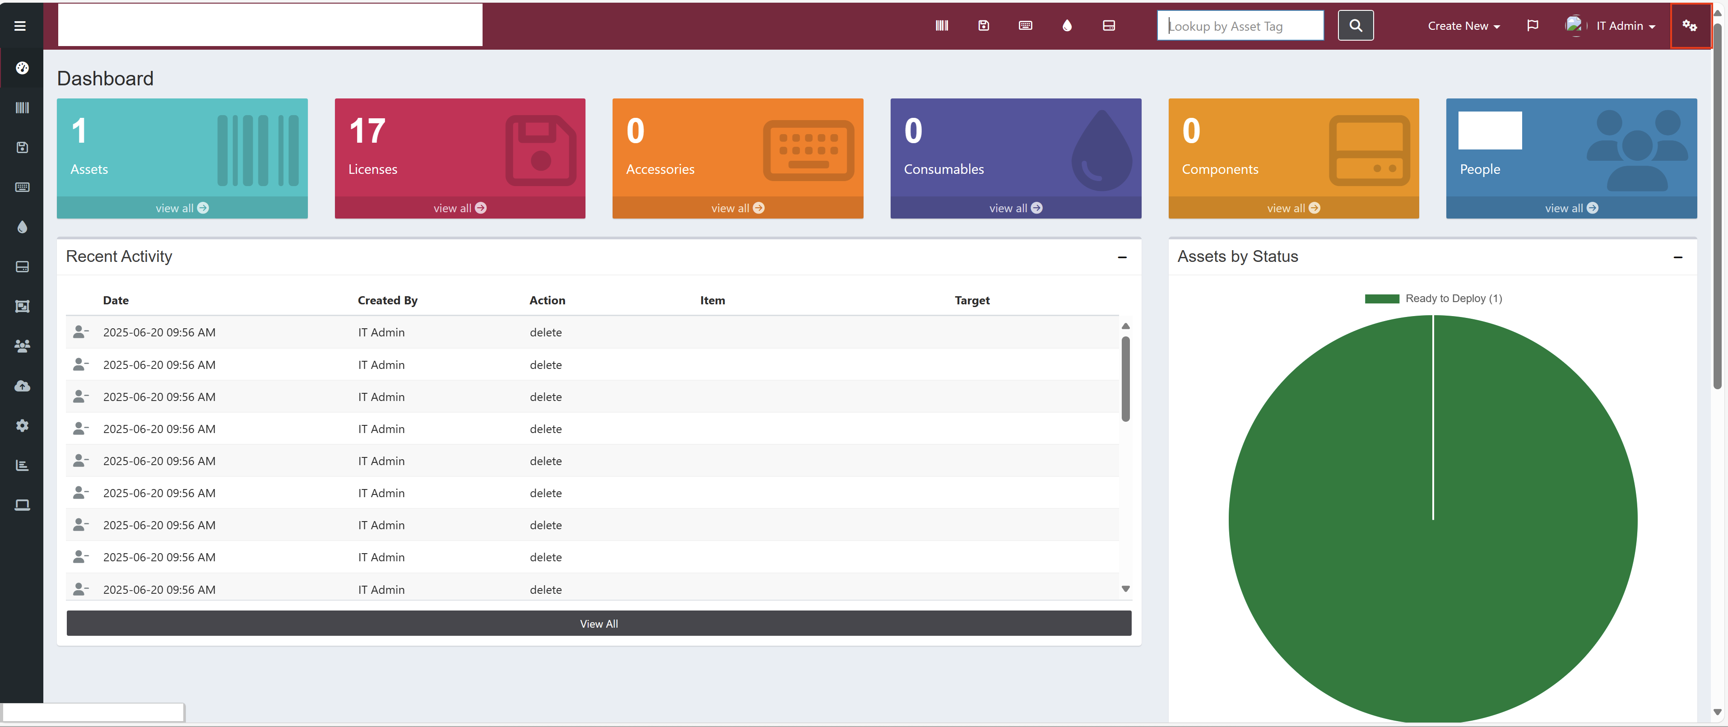
Task: Toggle the hamburger sidebar menu
Action: 20,25
